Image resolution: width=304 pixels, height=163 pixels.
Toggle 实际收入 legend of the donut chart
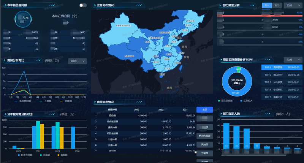coord(246,101)
